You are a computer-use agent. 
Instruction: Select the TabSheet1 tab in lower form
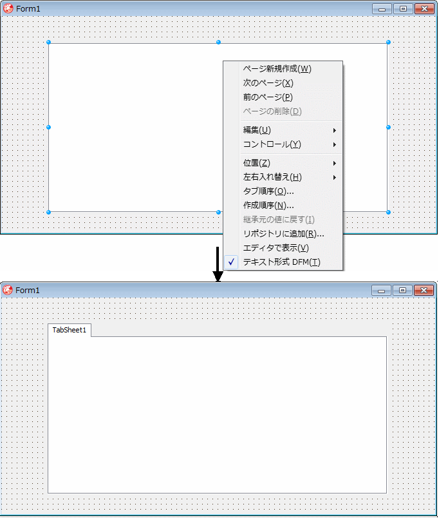point(70,330)
